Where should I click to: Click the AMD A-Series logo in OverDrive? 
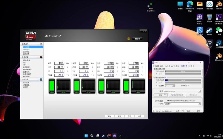coord(31,36)
